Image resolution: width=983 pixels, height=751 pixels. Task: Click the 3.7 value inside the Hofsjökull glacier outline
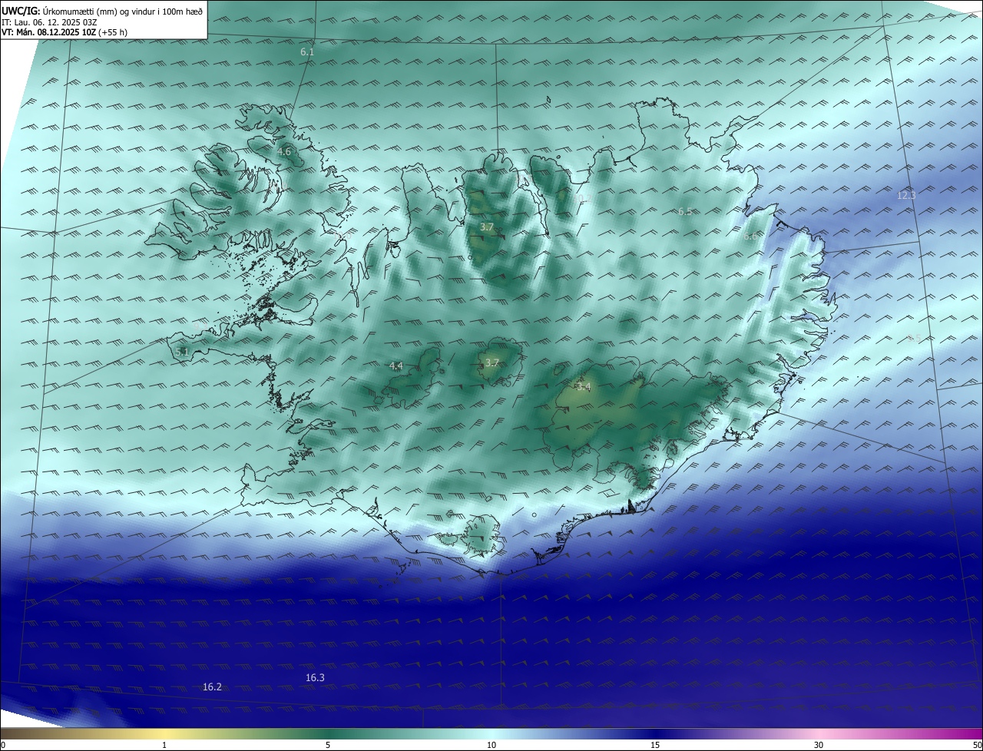point(492,363)
